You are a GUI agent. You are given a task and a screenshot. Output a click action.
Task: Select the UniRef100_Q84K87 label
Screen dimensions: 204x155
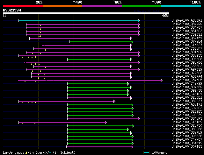pos(187,28)
